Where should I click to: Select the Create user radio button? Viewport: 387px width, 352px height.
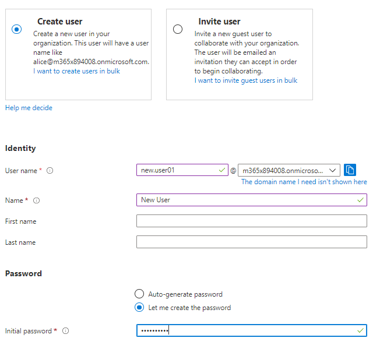pos(17,29)
